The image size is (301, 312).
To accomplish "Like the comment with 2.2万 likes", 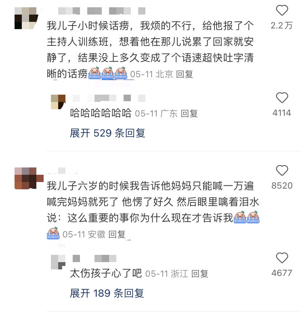I will (282, 10).
